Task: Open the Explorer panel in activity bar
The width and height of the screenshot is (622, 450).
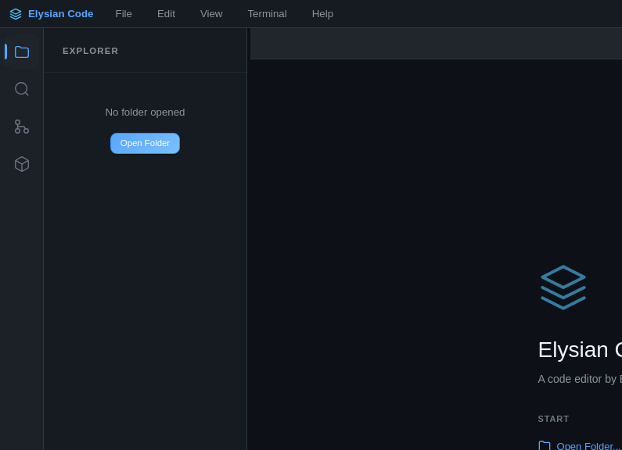Action: [x=22, y=52]
